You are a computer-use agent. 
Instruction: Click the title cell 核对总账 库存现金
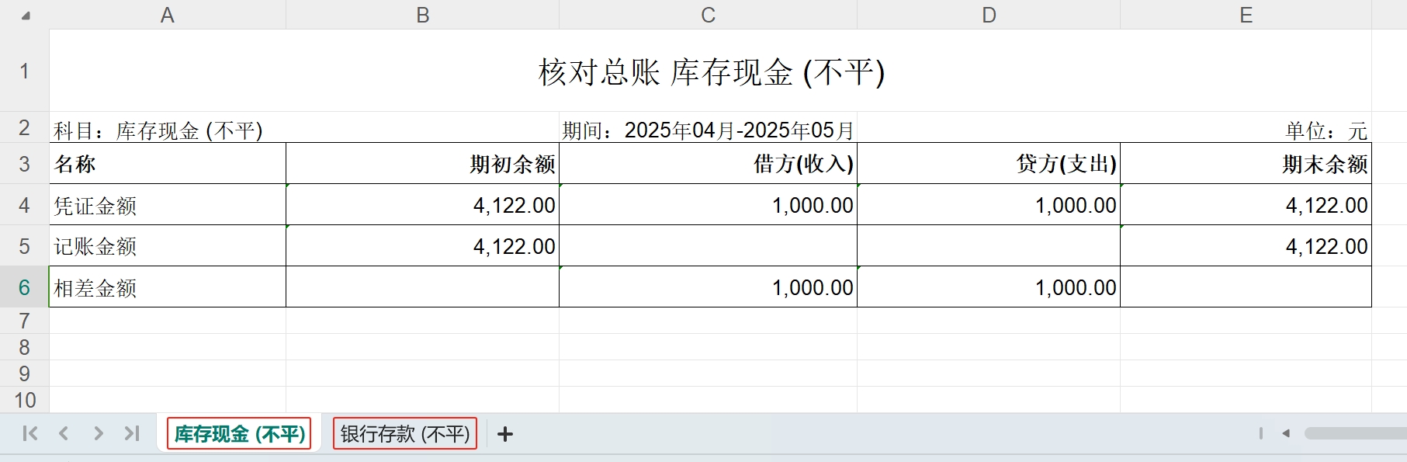pyautogui.click(x=710, y=71)
